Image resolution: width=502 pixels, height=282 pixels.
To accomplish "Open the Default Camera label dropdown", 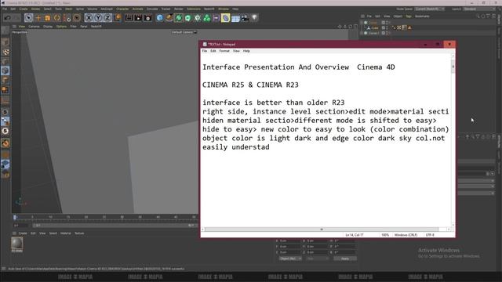I will click(184, 32).
